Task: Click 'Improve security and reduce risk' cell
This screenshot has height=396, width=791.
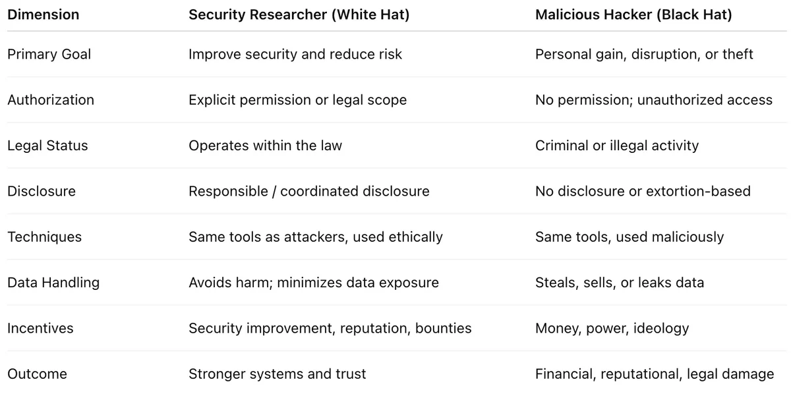Action: (x=295, y=54)
